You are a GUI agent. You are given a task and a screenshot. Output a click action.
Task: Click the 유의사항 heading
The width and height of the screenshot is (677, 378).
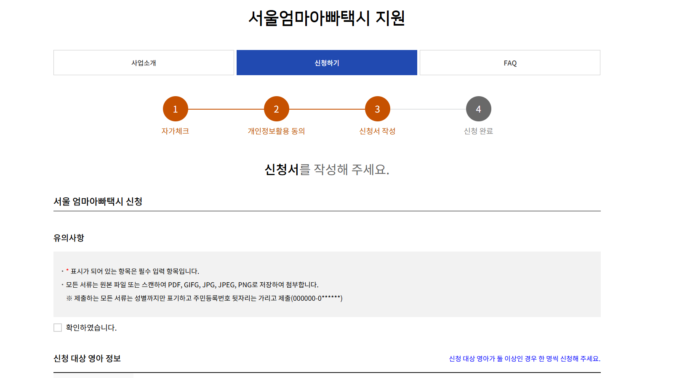[x=69, y=238]
